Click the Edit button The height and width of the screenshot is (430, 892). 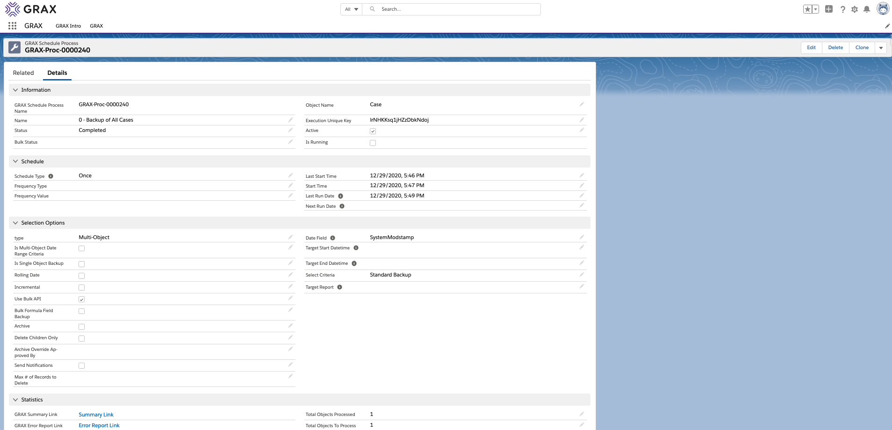tap(811, 48)
